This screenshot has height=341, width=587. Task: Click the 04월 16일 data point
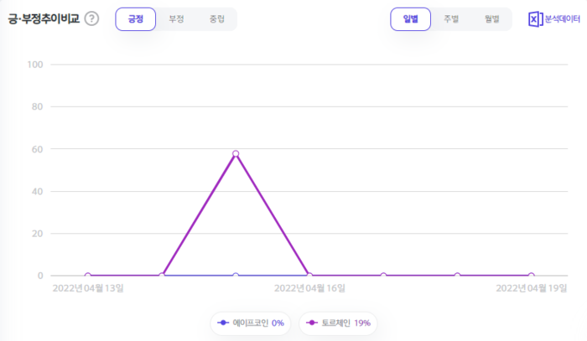pos(309,276)
